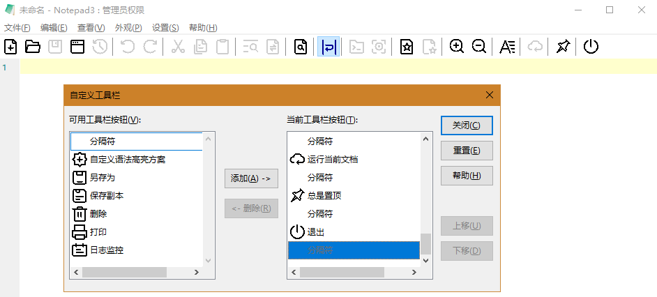The height and width of the screenshot is (297, 657).
Task: Click the Zoom in magnifier icon
Action: [457, 47]
